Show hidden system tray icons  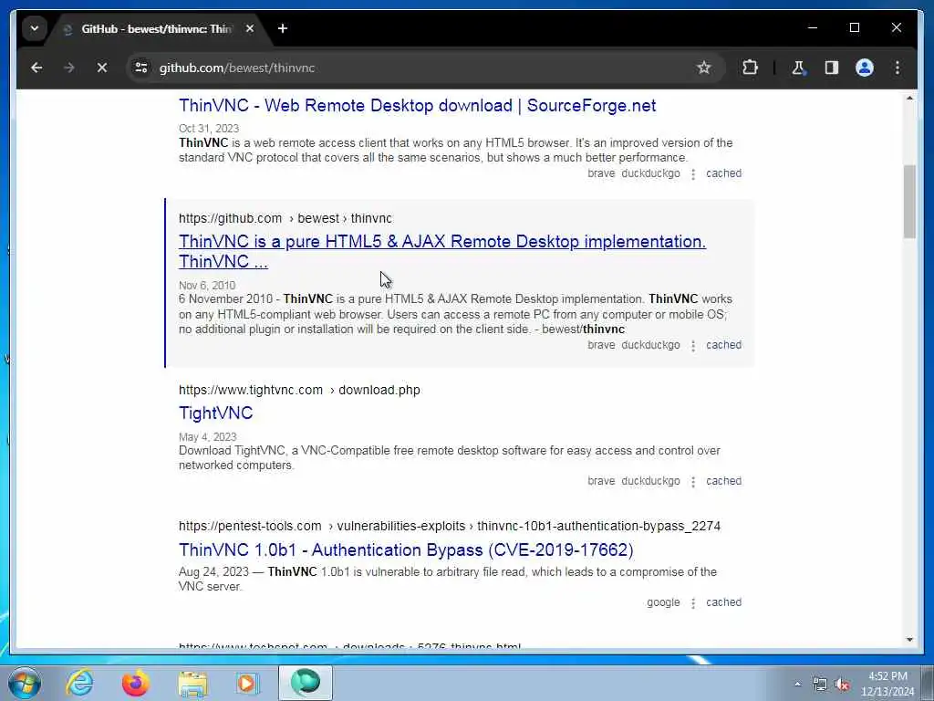[x=797, y=684]
